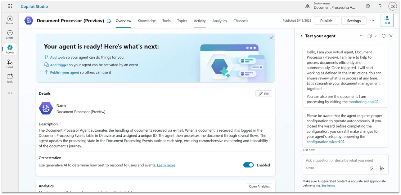Open the app launcher waffle icon
Image resolution: width=401 pixels, height=195 pixels.
pos(10,6)
